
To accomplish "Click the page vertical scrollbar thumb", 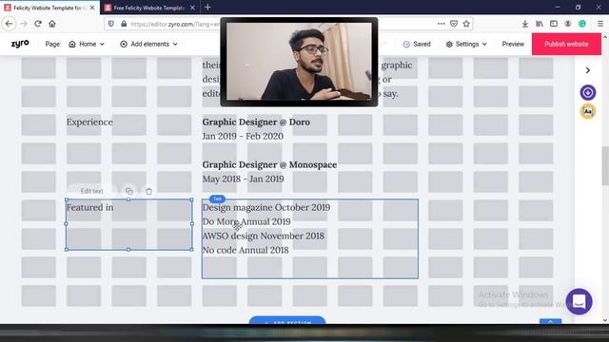I will pos(605,166).
